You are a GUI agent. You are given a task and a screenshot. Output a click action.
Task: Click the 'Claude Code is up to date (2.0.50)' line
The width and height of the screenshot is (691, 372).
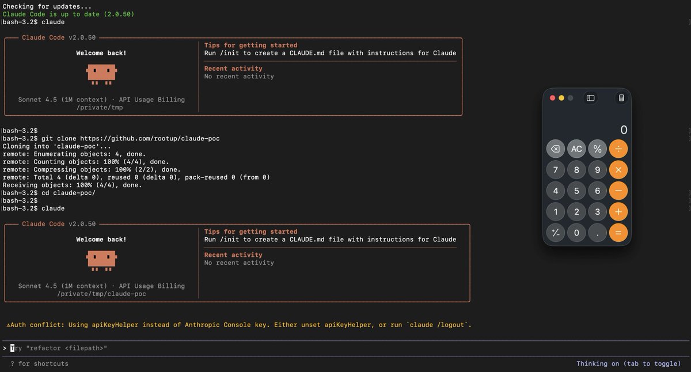point(69,14)
